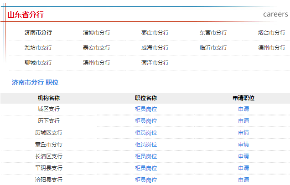Apply for the 平阴县支行 teller position
290x185 pixels.
point(243,168)
